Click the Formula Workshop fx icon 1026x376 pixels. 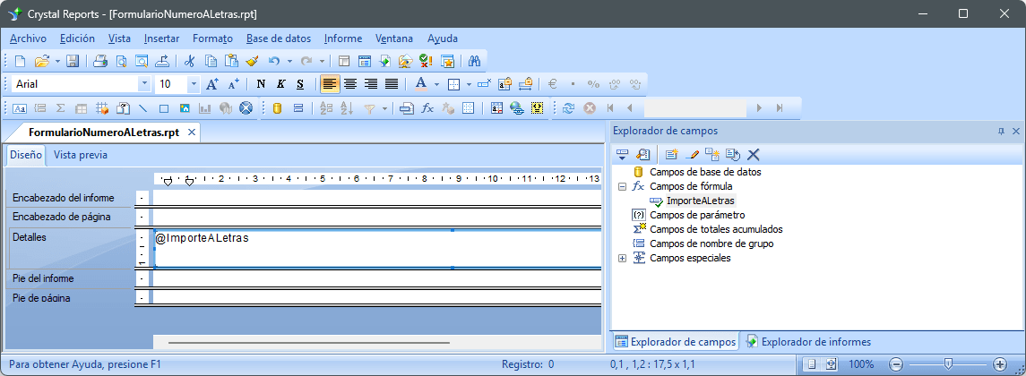(x=427, y=108)
